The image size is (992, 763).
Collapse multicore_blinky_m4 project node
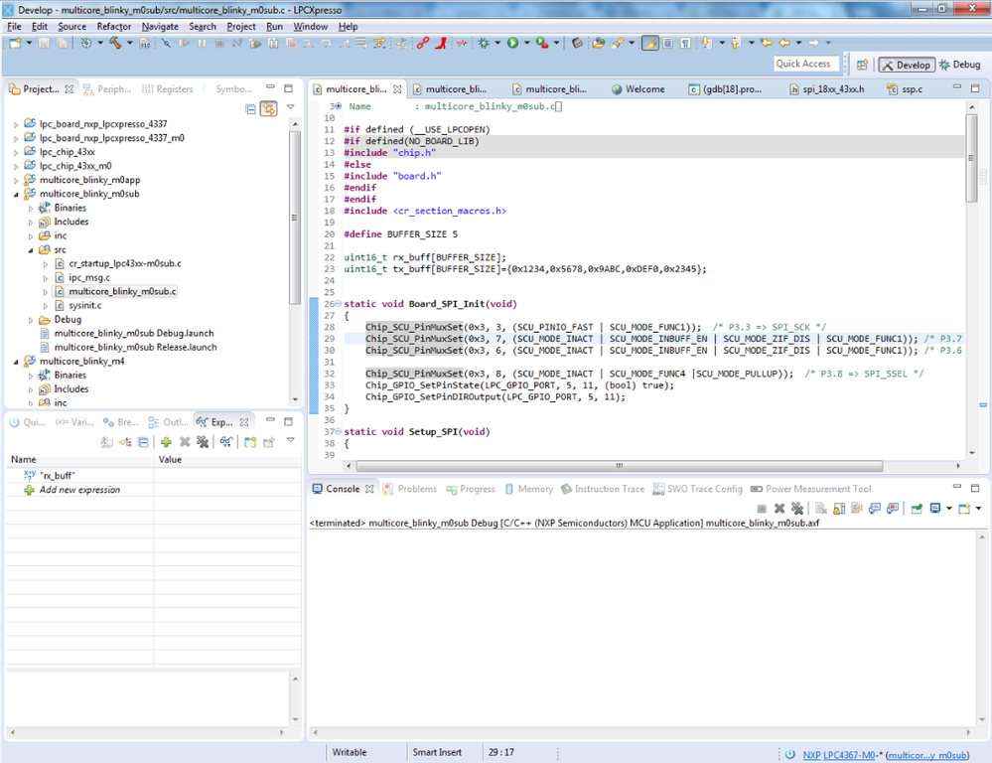(x=16, y=362)
